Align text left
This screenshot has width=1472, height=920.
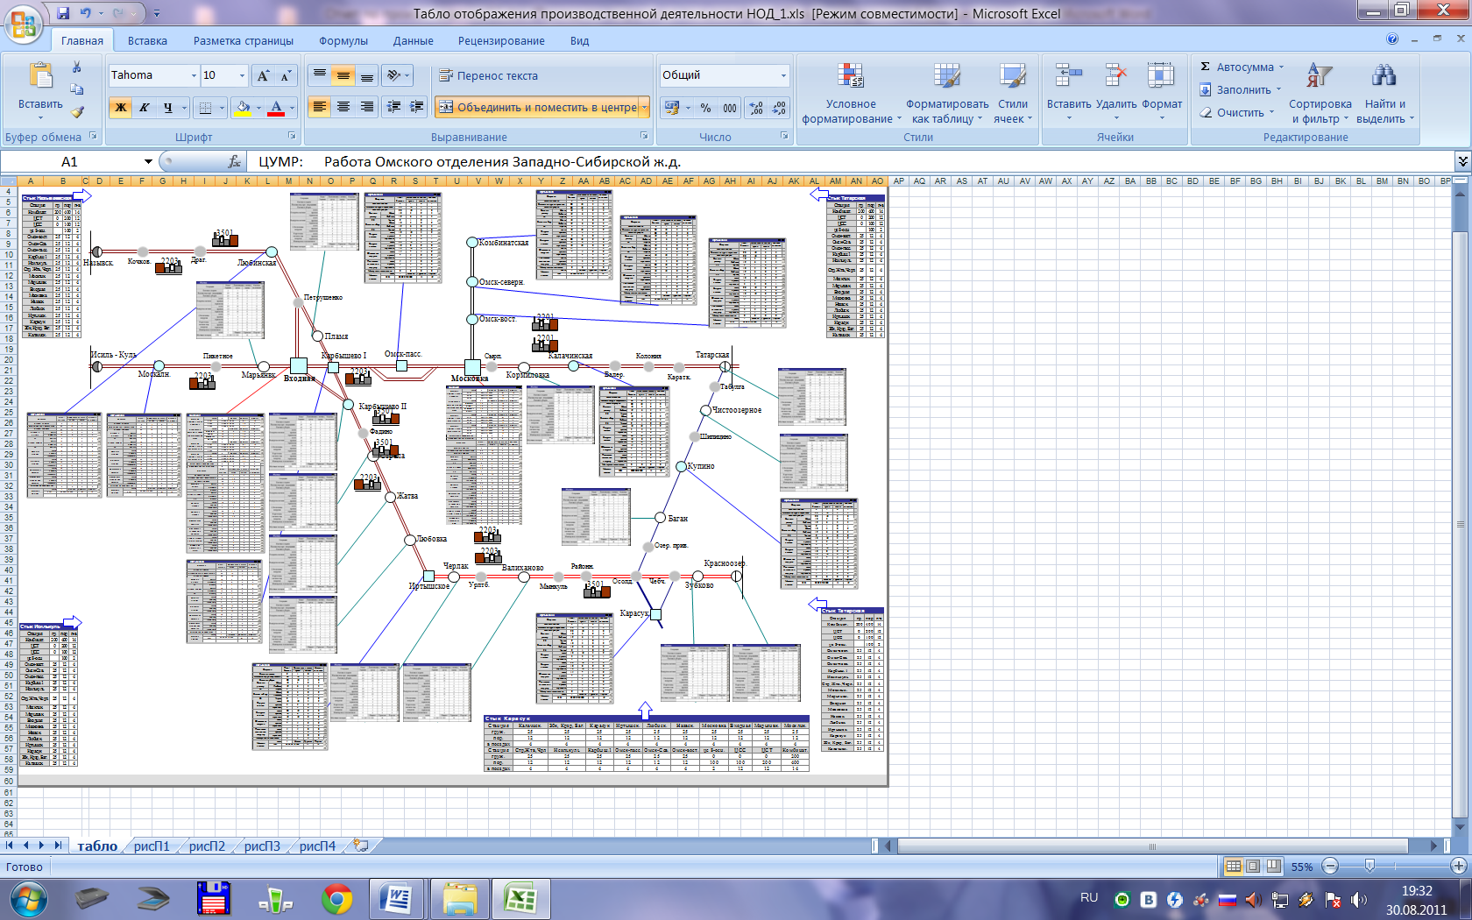click(320, 107)
